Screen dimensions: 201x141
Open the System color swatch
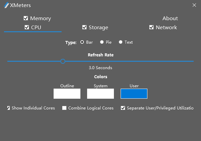[100, 94]
